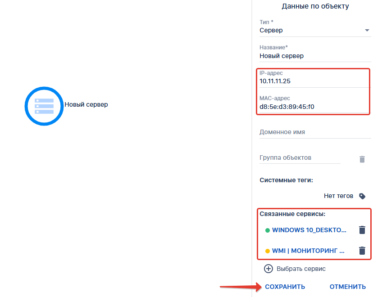373x297 pixels.
Task: Remove the WMI | МОНИТОРИНГ service
Action: pos(362,251)
